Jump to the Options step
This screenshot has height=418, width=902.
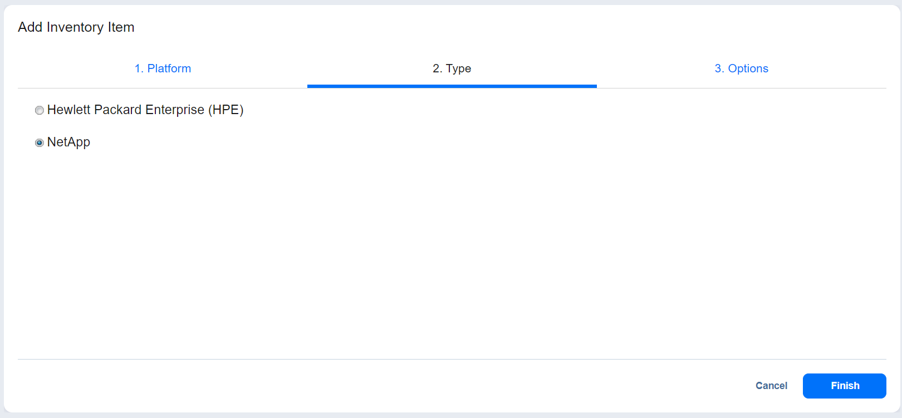coord(741,68)
